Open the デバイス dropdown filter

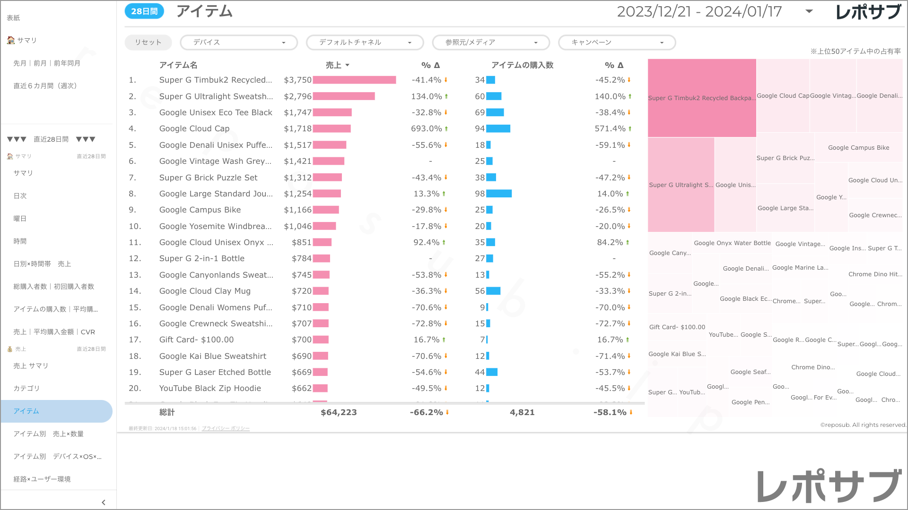click(x=239, y=42)
